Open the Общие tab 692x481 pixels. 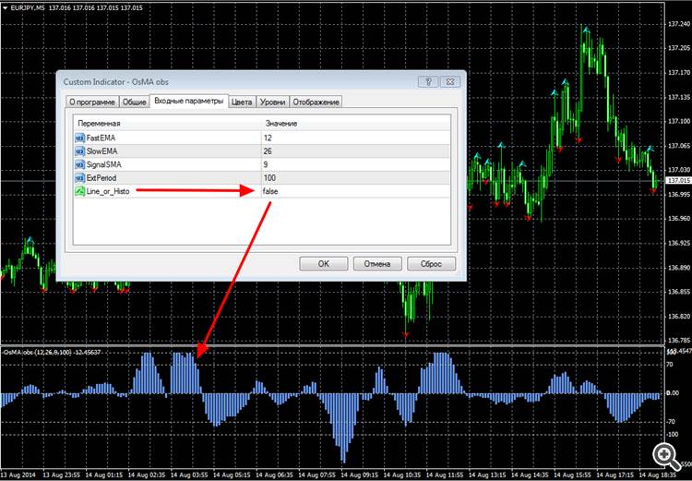pos(134,102)
